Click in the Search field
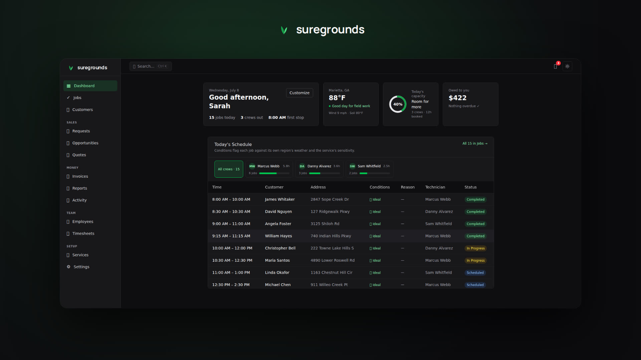 click(x=151, y=66)
